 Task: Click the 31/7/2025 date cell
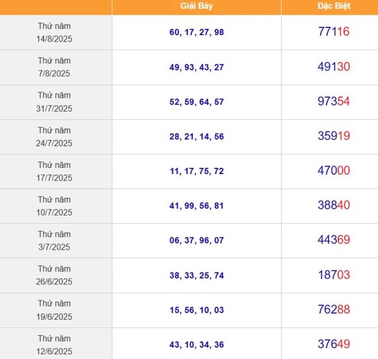point(54,102)
